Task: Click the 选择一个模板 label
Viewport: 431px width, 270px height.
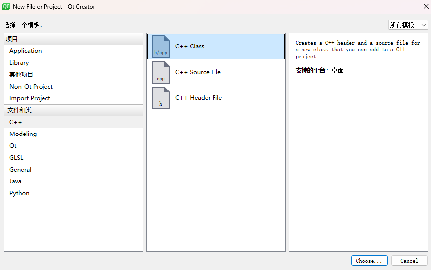Action: tap(23, 25)
